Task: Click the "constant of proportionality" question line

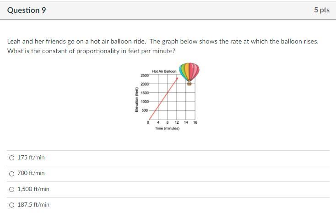Action: click(91, 51)
